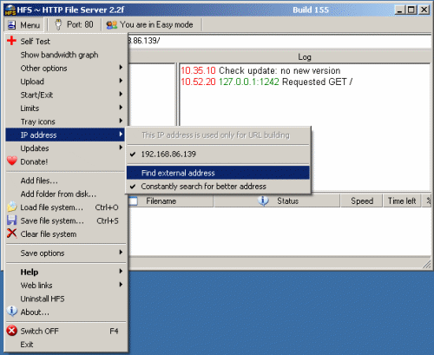Expand the Web links submenu

coord(65,286)
